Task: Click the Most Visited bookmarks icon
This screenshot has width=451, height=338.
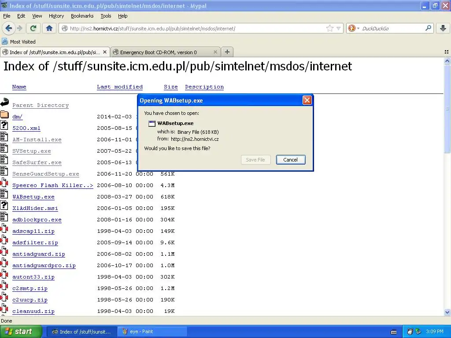Action: tap(4, 41)
